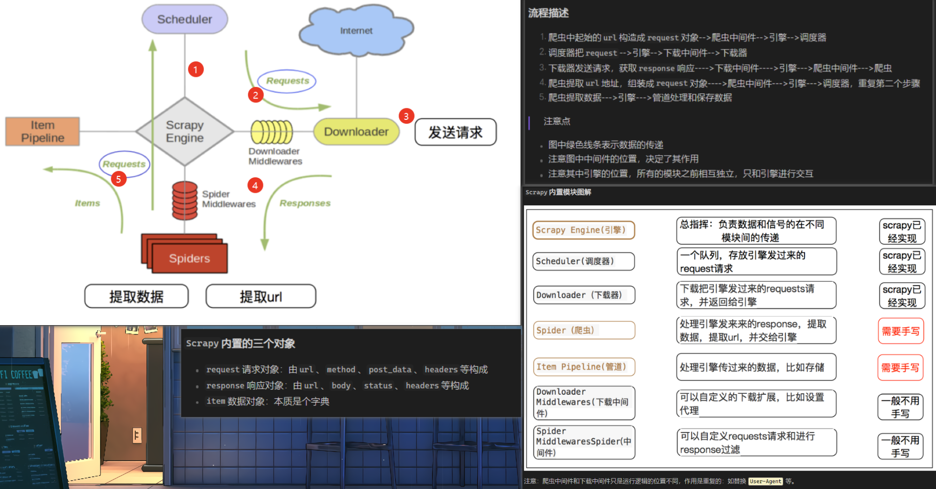The height and width of the screenshot is (489, 936).
Task: Click the Requests oval near marker 2
Action: pyautogui.click(x=287, y=81)
